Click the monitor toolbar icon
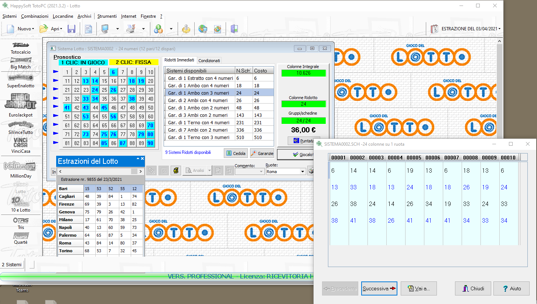This screenshot has width=537, height=304. tap(105, 28)
